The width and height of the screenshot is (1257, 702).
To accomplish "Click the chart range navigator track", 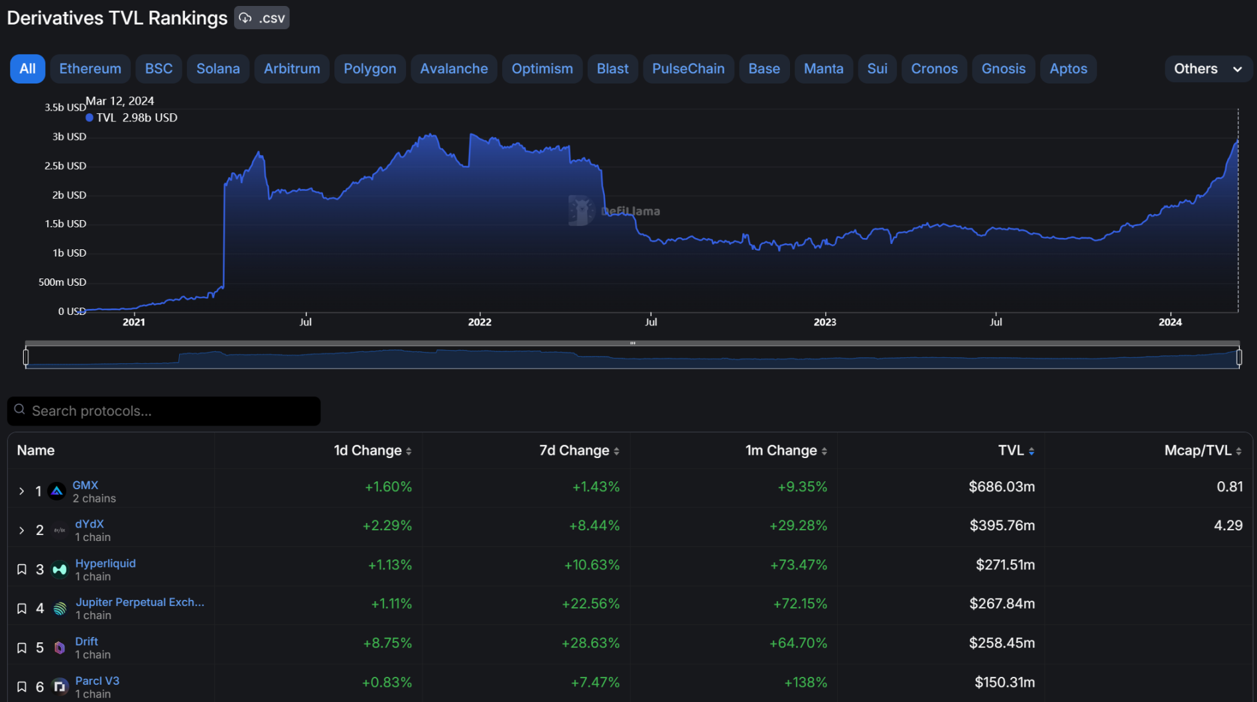I will coord(632,357).
